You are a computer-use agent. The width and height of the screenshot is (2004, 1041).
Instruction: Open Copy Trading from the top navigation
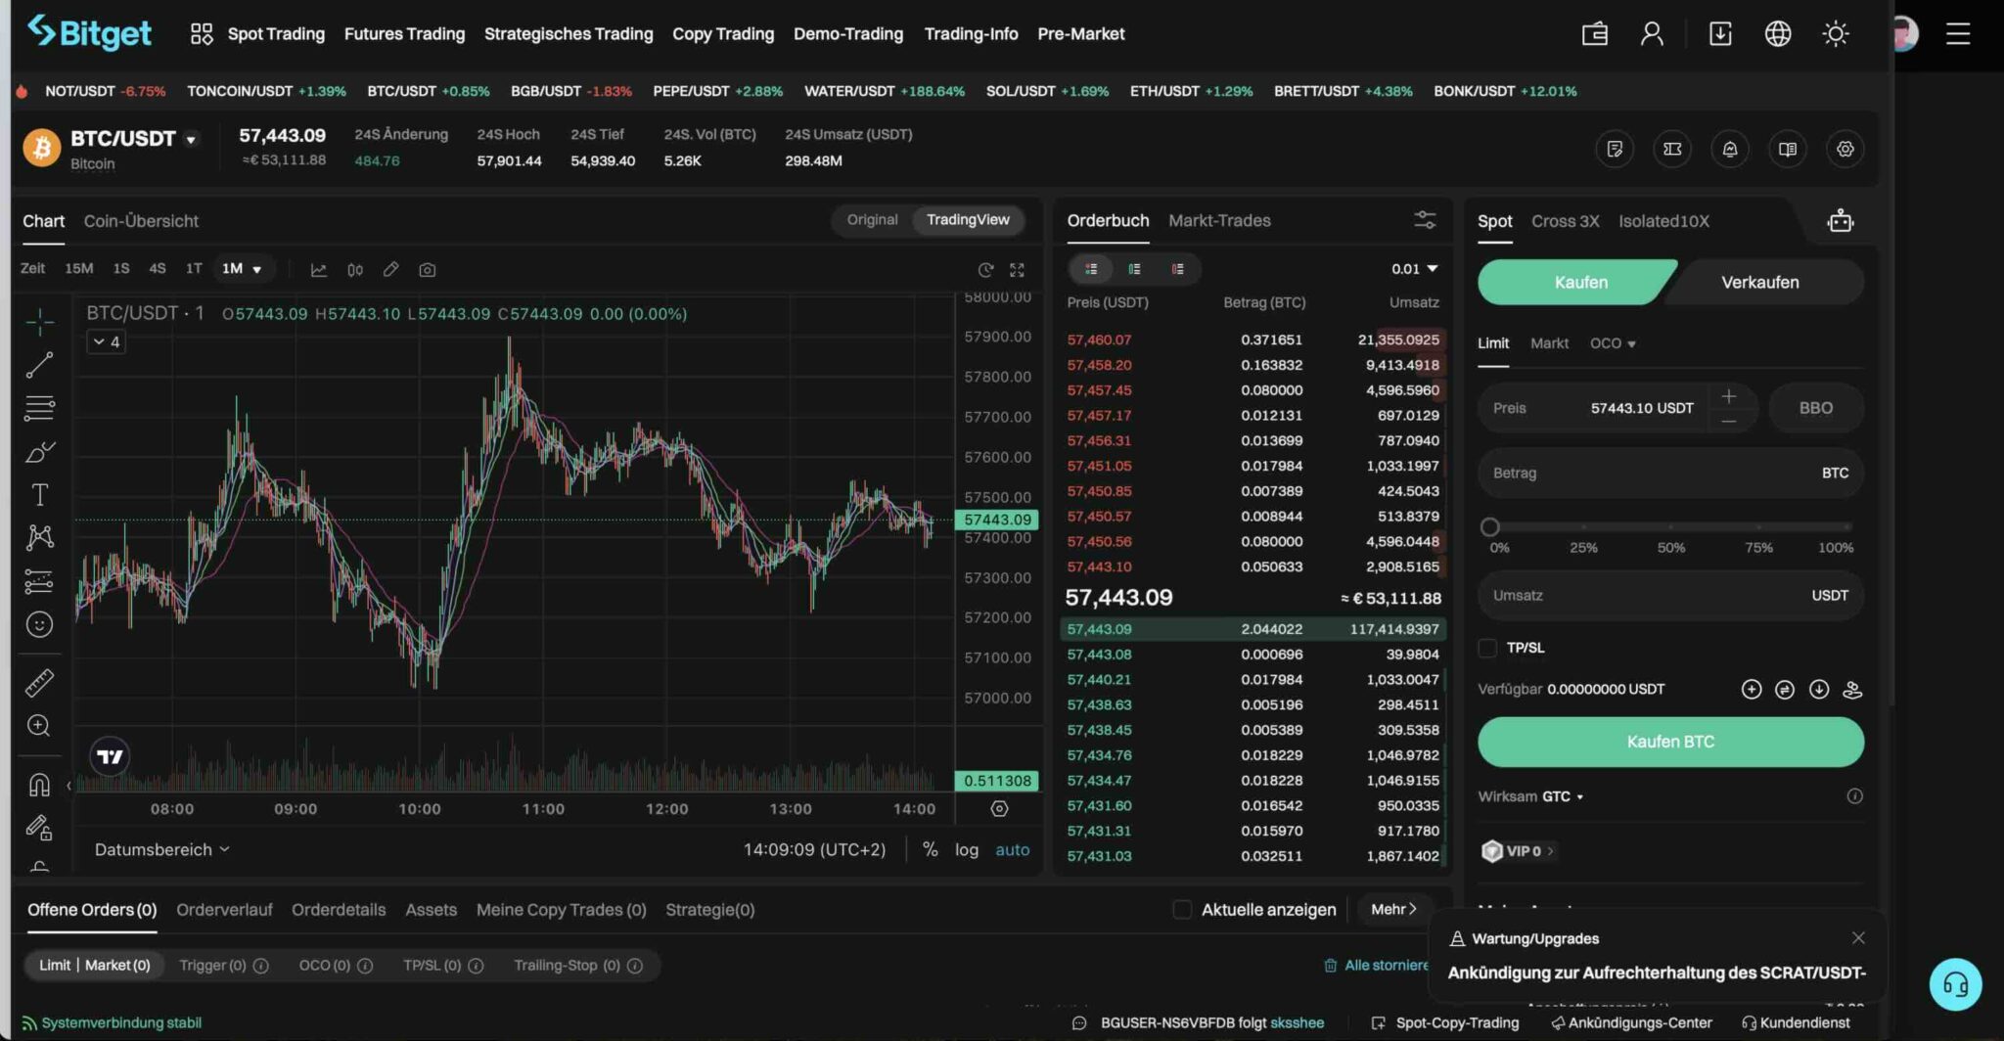(723, 33)
